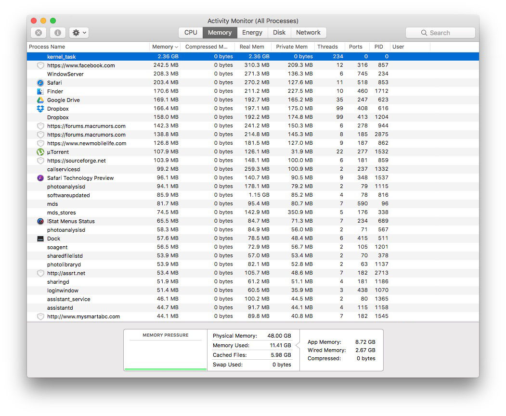Screen dimensions: 506x416
Task: Select photoanalysisd row using 94.1 MB
Action: point(253,187)
